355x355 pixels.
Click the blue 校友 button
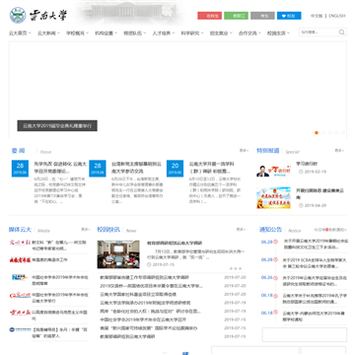pyautogui.click(x=289, y=16)
